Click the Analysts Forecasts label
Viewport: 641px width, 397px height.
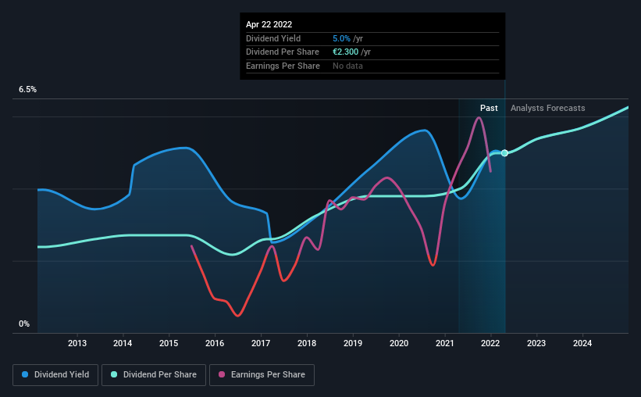coord(548,108)
